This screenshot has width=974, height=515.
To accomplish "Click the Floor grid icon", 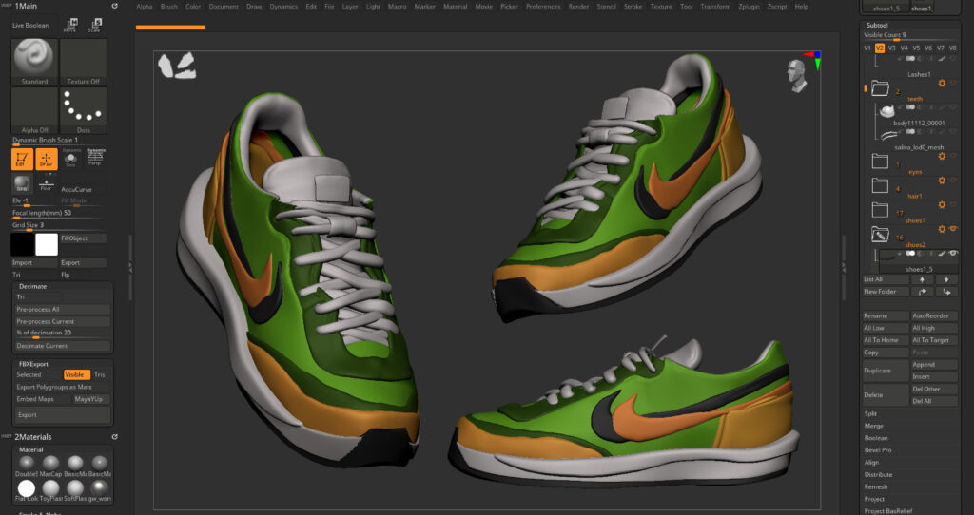I will [46, 184].
